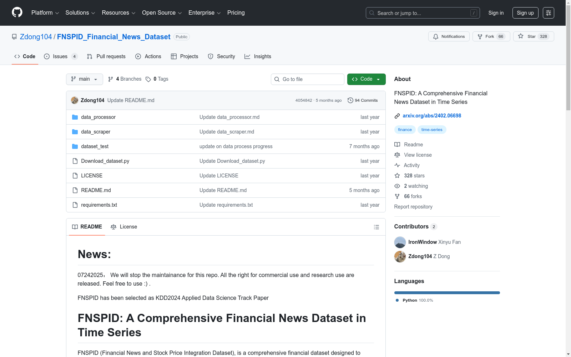Switch to the Security tab
Viewport: 571px width, 357px height.
click(222, 56)
